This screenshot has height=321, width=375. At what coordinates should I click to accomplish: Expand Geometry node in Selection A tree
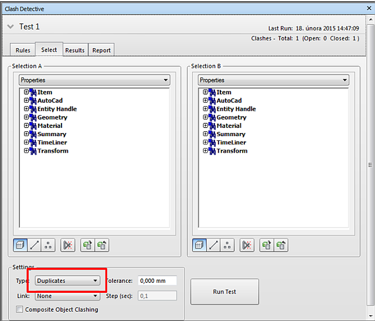(26, 117)
